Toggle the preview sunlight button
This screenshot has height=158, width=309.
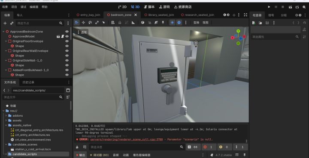point(172,23)
